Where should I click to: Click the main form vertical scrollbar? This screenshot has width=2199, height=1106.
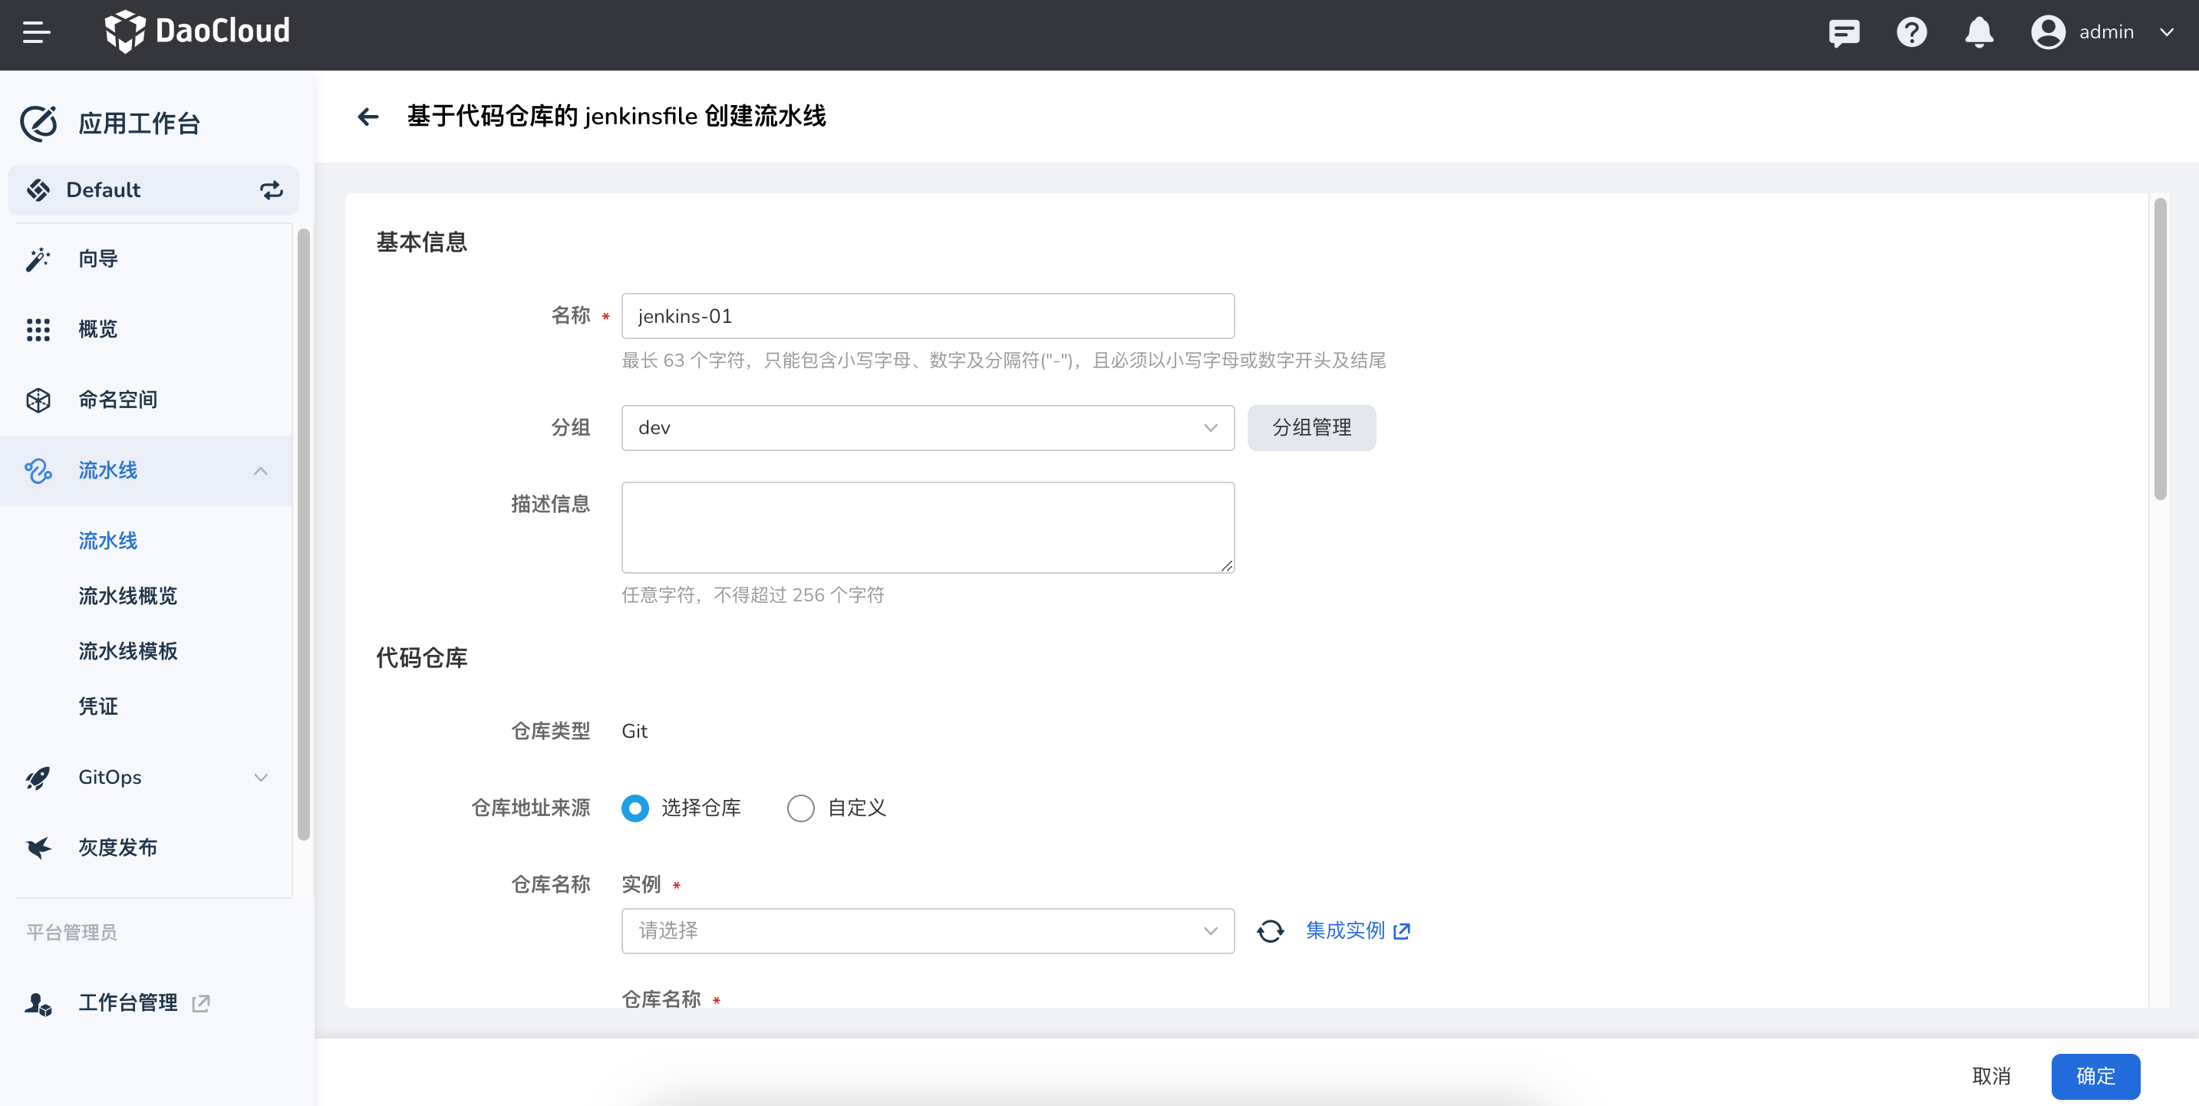pos(2159,350)
